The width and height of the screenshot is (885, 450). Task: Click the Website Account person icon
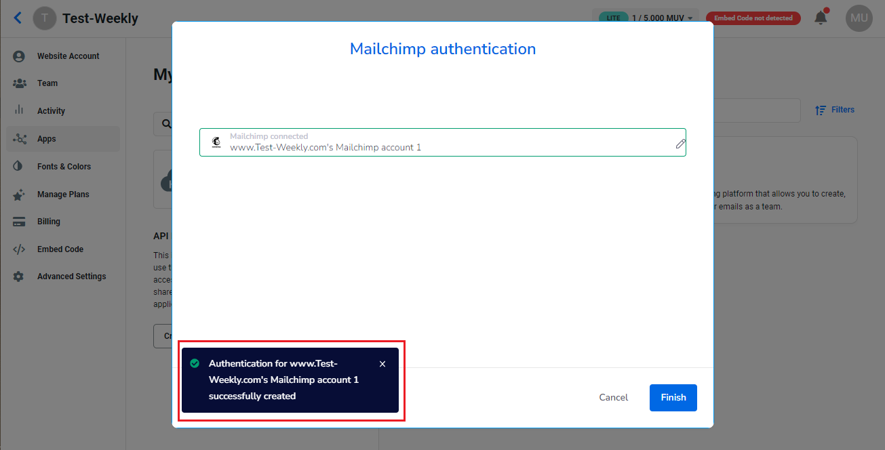tap(19, 56)
